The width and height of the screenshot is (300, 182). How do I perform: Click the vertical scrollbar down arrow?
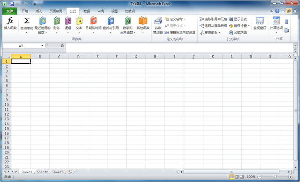click(x=295, y=167)
